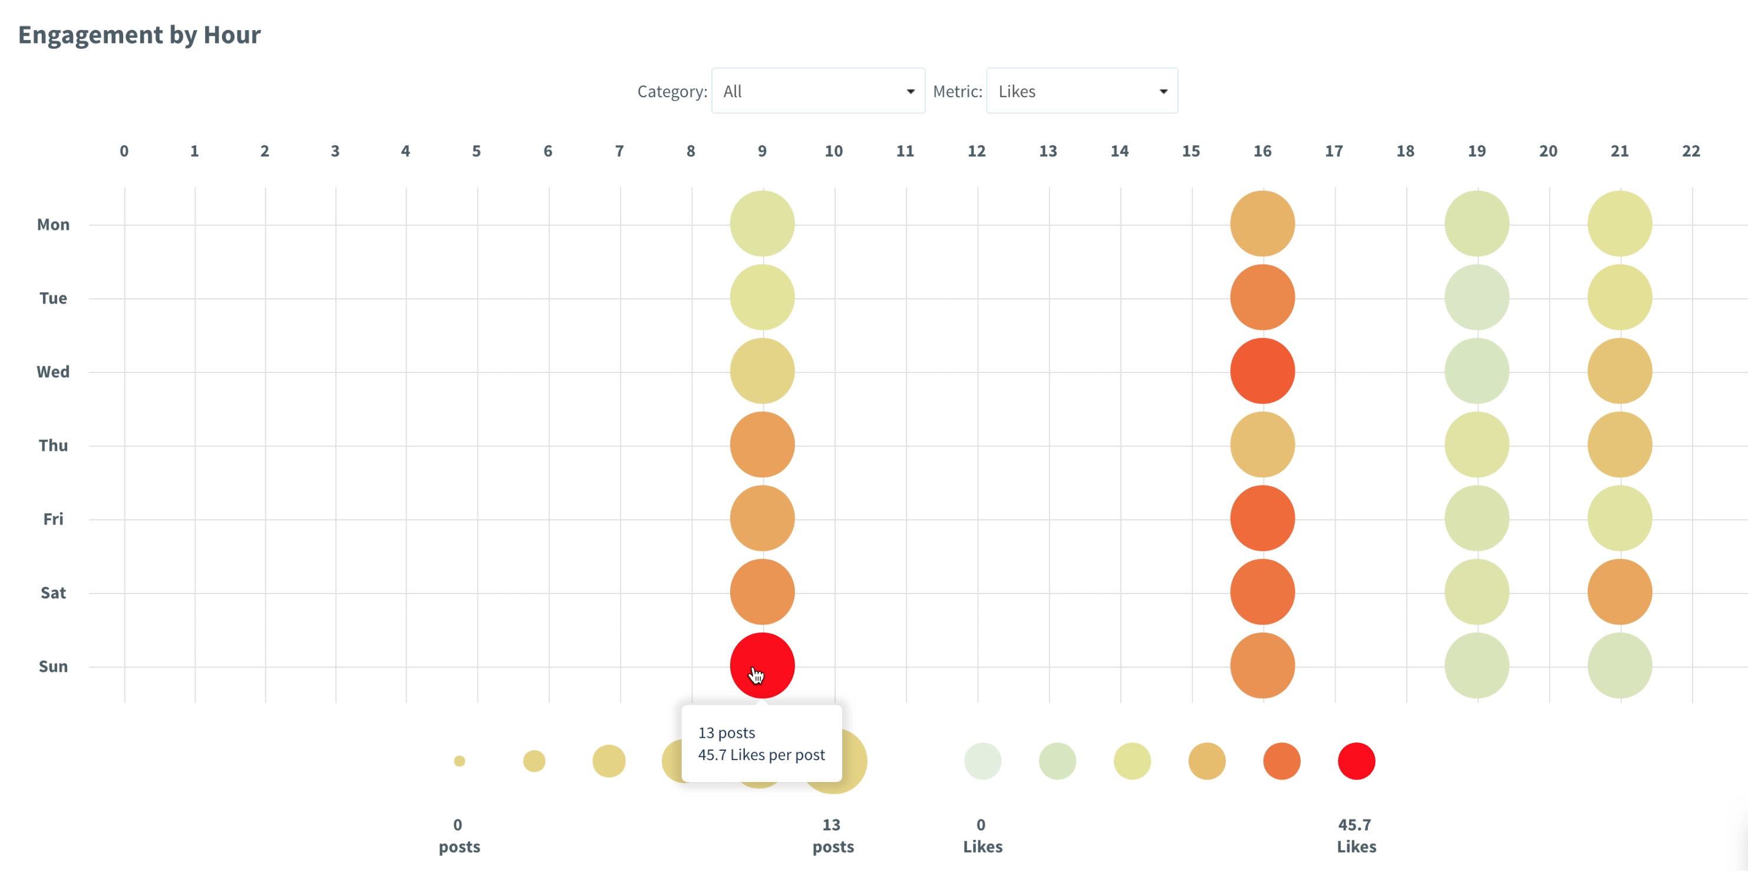The width and height of the screenshot is (1748, 871).
Task: Click the Wed row label
Action: tap(53, 372)
